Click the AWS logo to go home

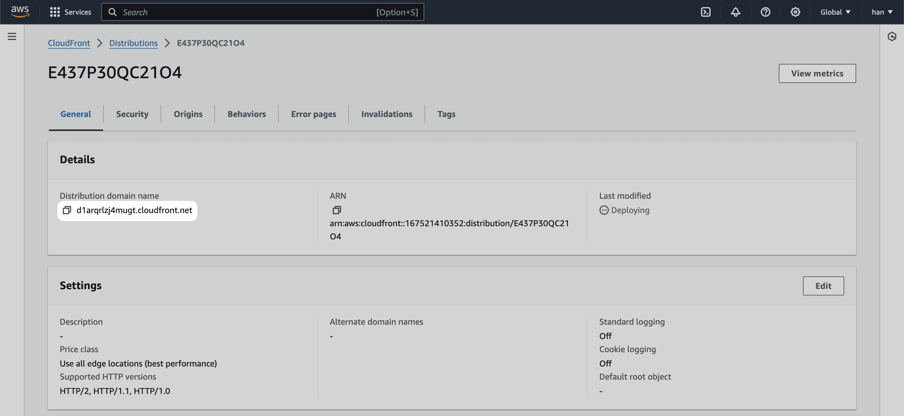click(20, 12)
